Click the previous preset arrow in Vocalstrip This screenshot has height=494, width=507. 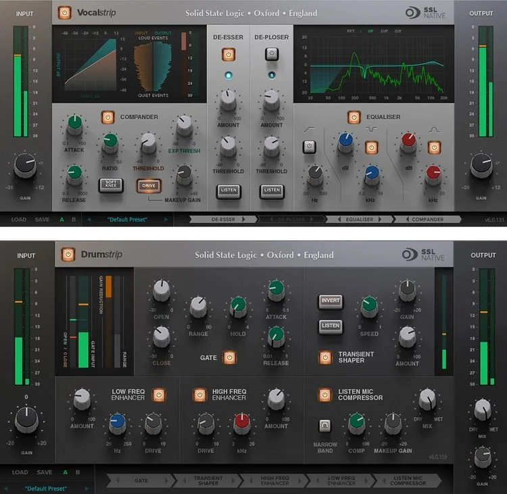coord(89,220)
